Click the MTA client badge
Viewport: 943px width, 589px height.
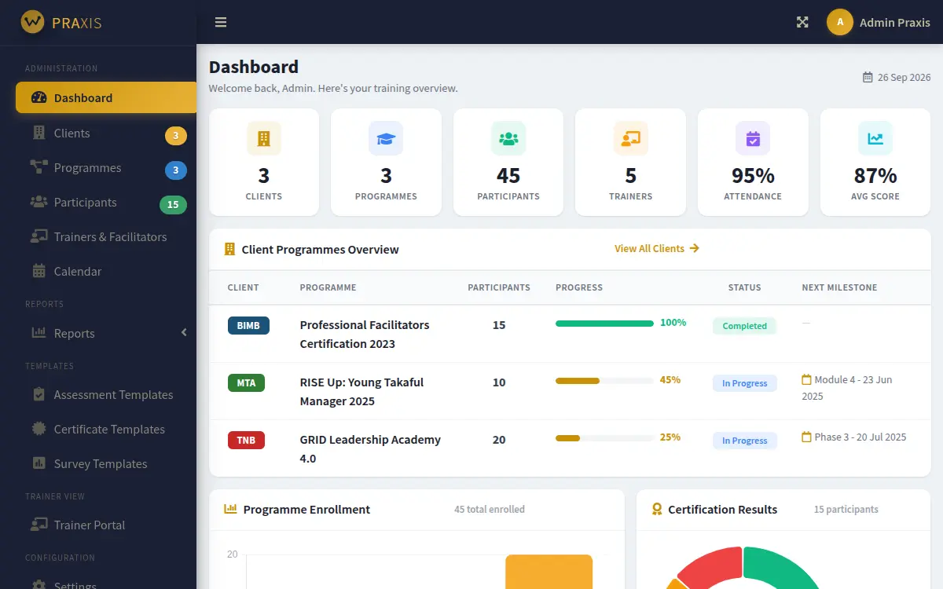246,382
